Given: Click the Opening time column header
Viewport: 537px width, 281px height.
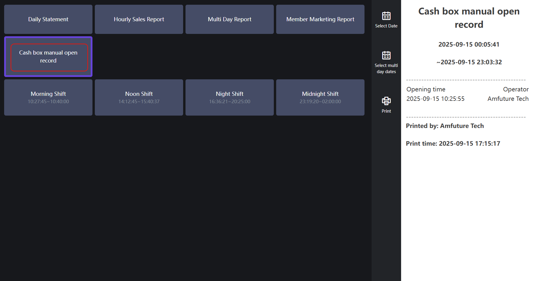Looking at the screenshot, I should (x=426, y=89).
